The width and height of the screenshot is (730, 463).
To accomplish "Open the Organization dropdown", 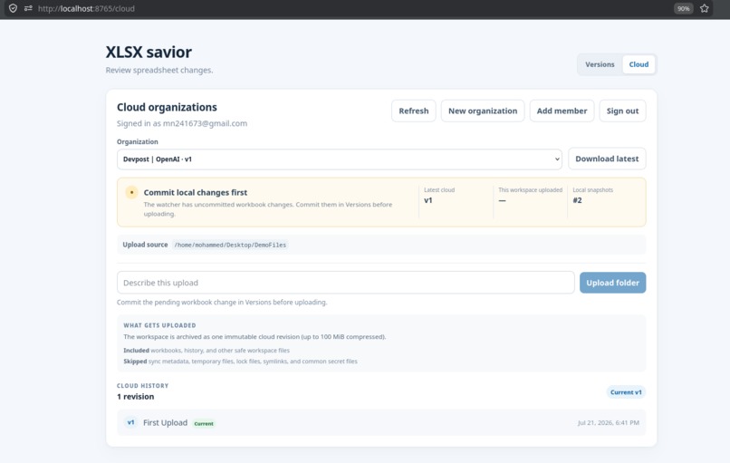I will point(340,159).
